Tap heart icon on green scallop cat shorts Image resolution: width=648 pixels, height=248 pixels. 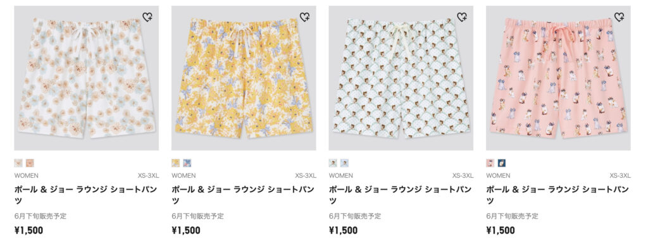462,17
